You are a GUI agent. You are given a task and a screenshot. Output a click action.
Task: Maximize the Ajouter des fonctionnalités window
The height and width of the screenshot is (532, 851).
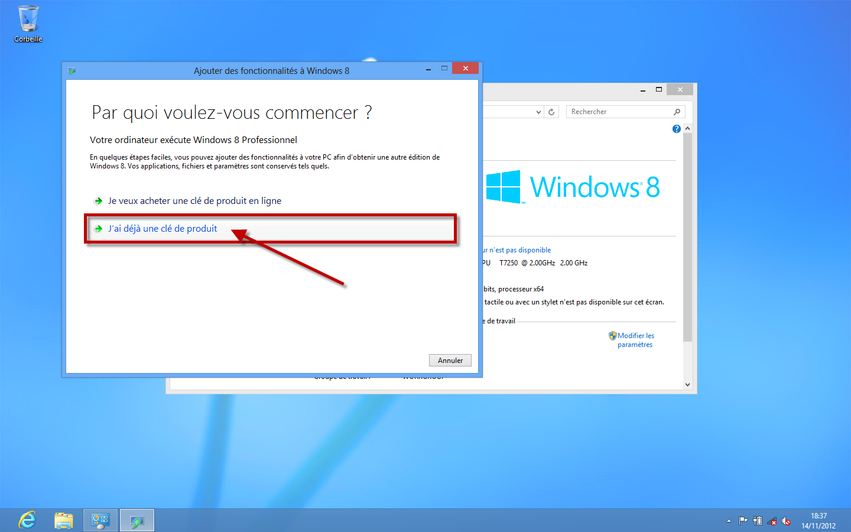tap(444, 69)
